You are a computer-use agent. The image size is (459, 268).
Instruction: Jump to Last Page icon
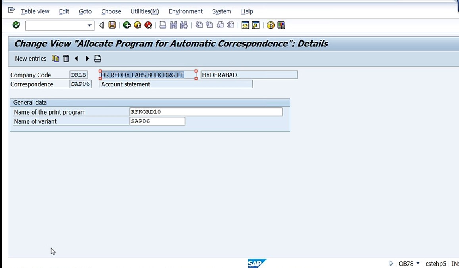click(x=230, y=25)
